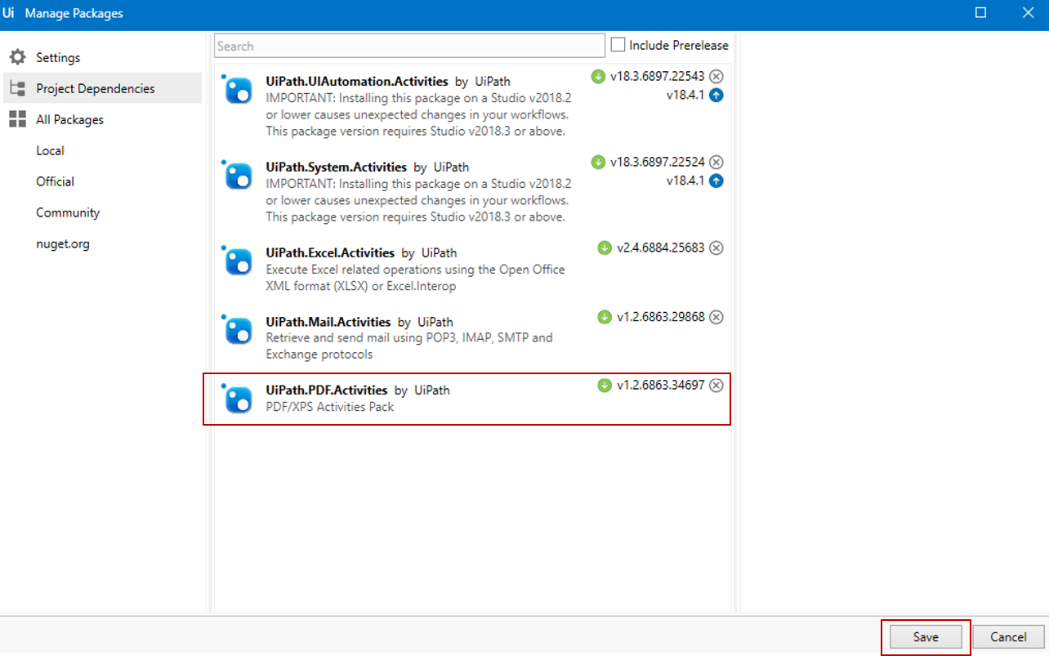The image size is (1049, 656).
Task: Select the Project Dependencies tree icon
Action: pyautogui.click(x=18, y=88)
